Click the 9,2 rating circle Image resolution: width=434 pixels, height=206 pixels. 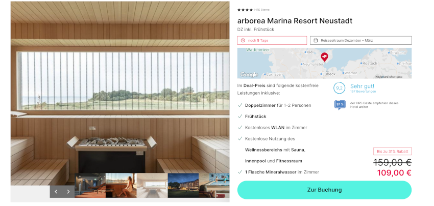point(339,88)
